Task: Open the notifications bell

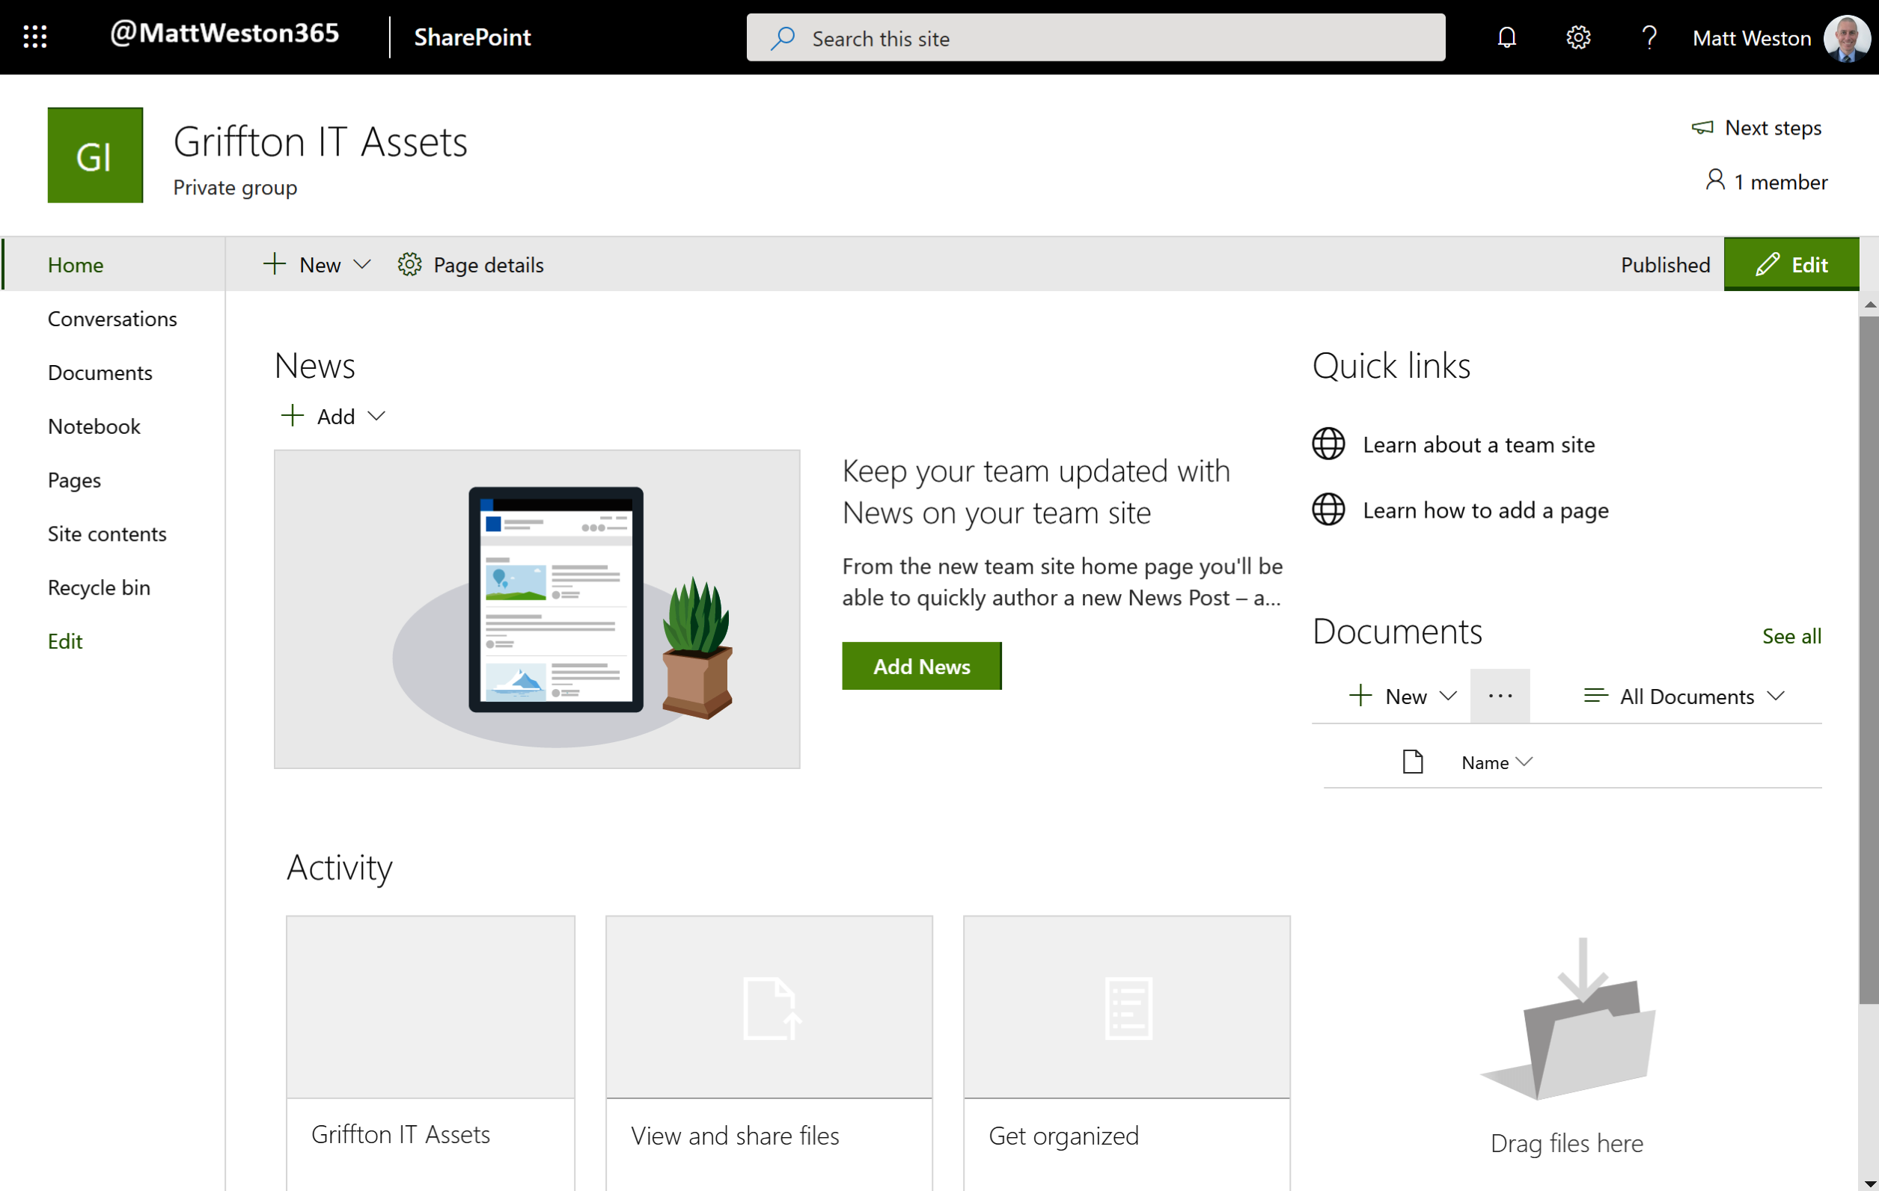Action: pos(1507,37)
